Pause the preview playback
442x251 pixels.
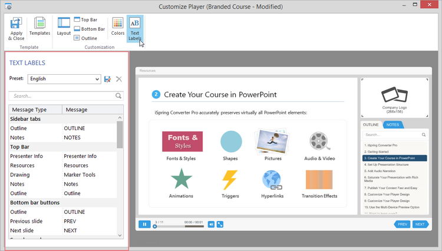click(144, 224)
